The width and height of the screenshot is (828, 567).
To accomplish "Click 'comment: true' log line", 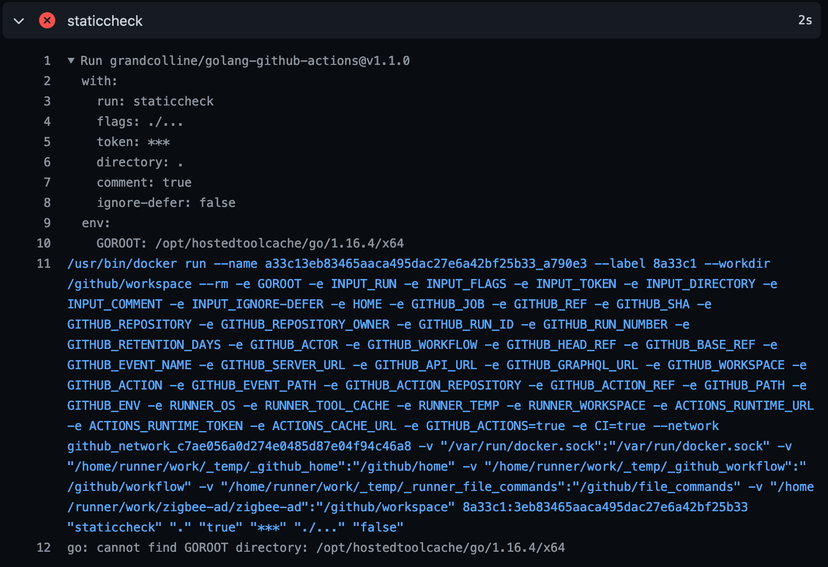I will pos(144,183).
